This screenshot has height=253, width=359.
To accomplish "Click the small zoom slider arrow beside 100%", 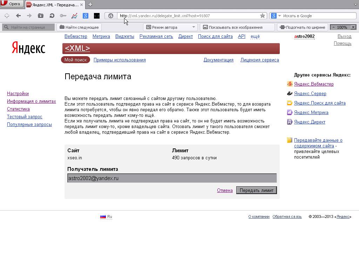I will (x=334, y=27).
